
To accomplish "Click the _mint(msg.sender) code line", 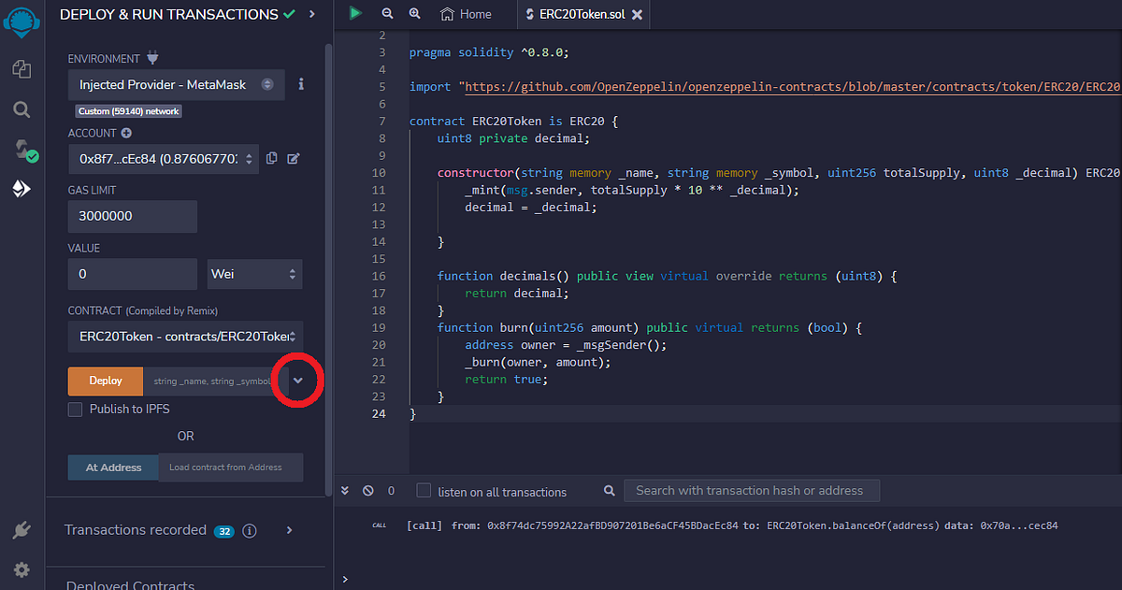I will click(x=632, y=190).
